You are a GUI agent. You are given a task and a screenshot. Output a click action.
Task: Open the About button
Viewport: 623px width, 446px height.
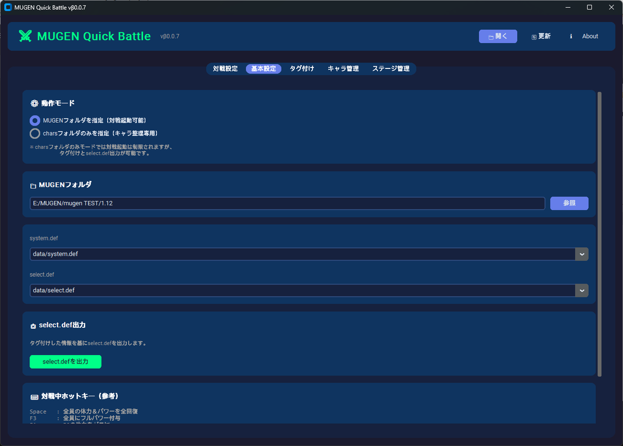point(584,36)
